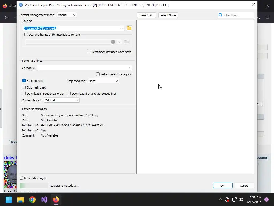Click the magnifier icon in the file filter
Screen dimensions: 274x206
[220, 15]
